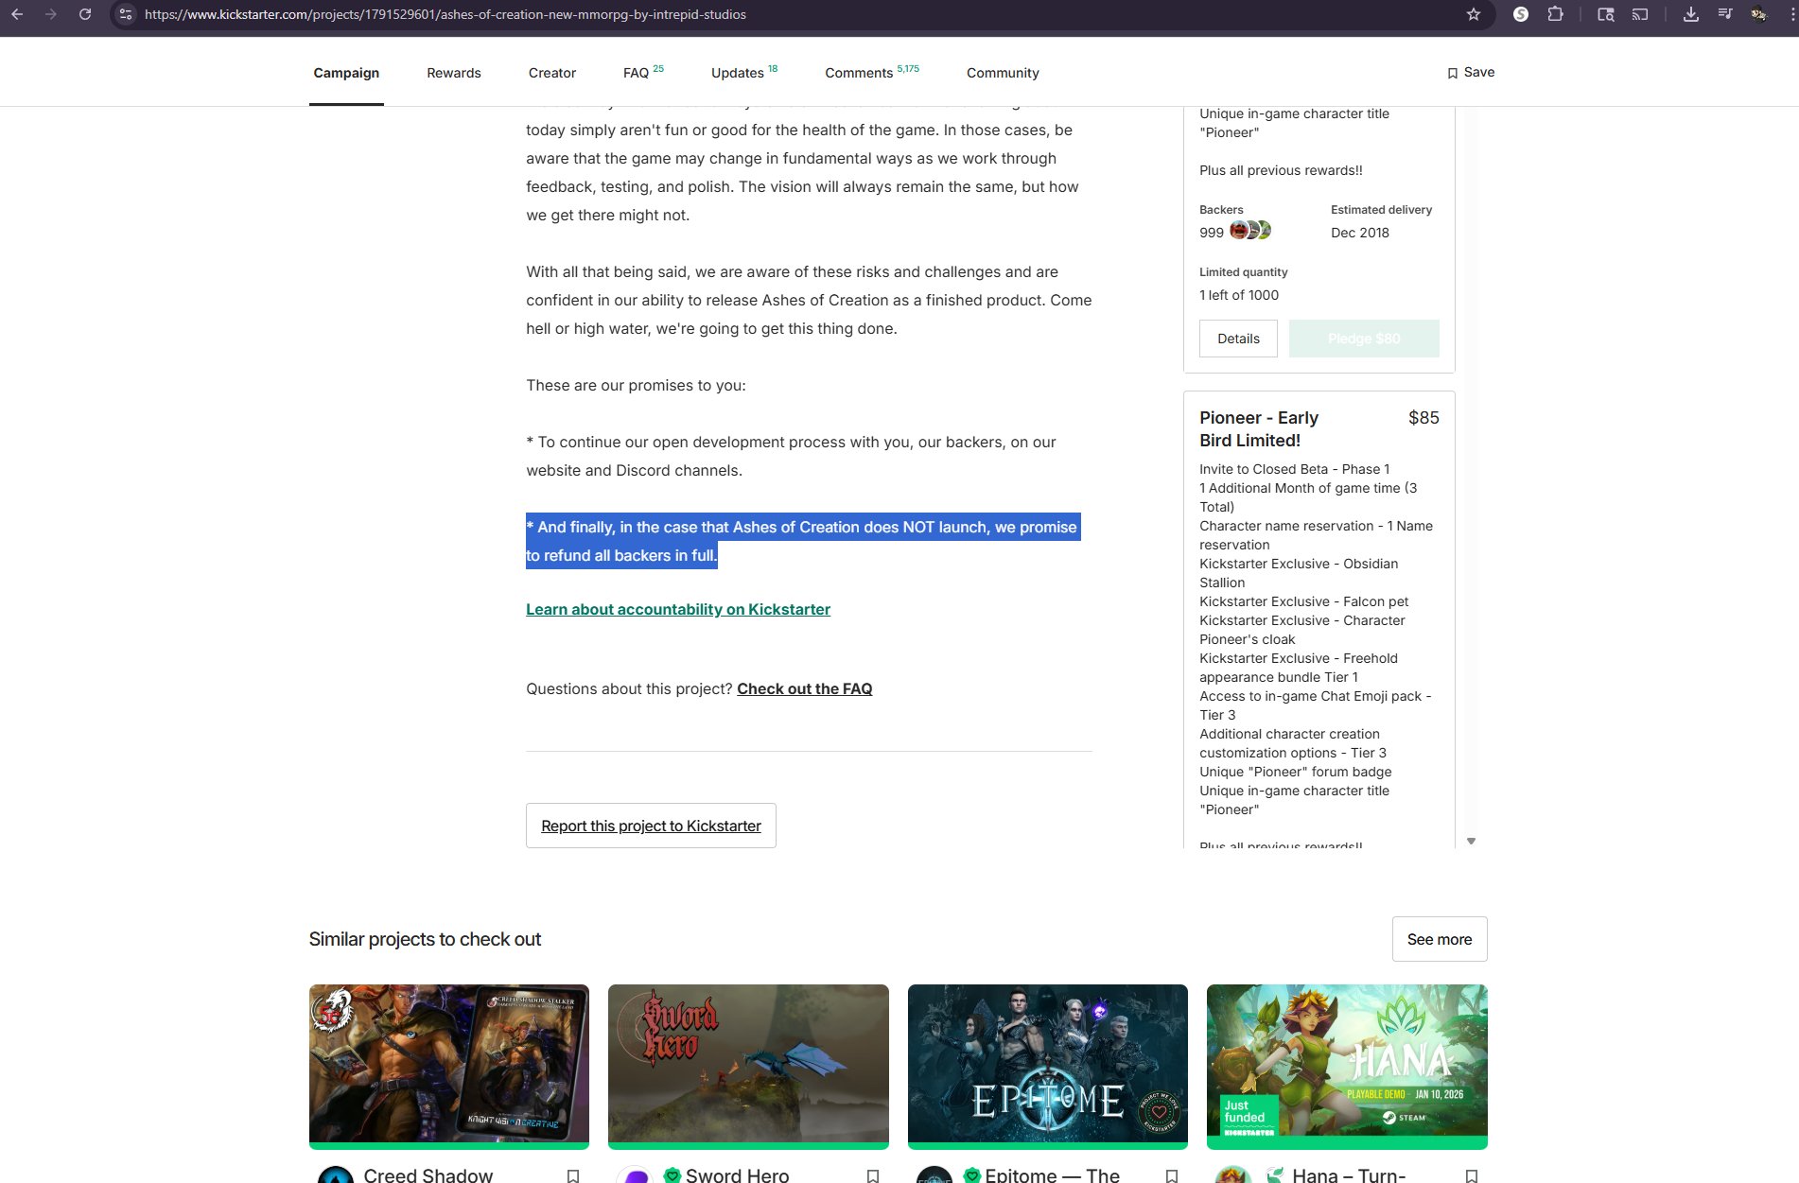
Task: Click green leaf badge beside Hana title
Action: (1275, 1175)
